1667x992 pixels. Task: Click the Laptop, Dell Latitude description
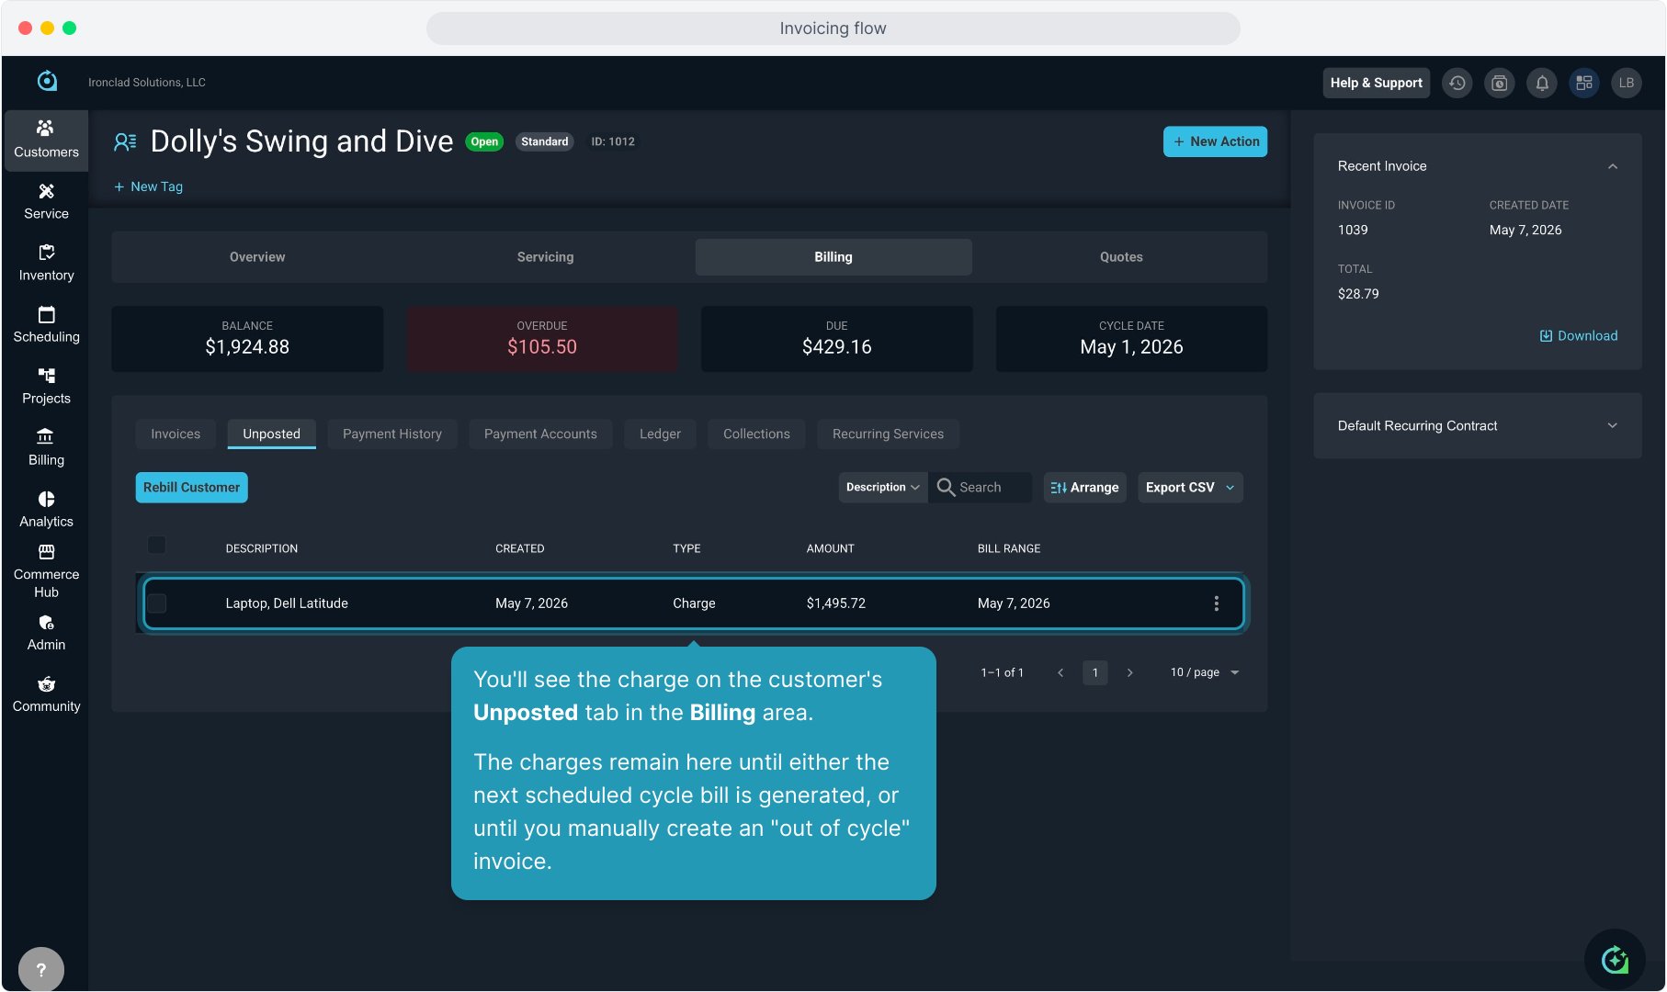(287, 603)
